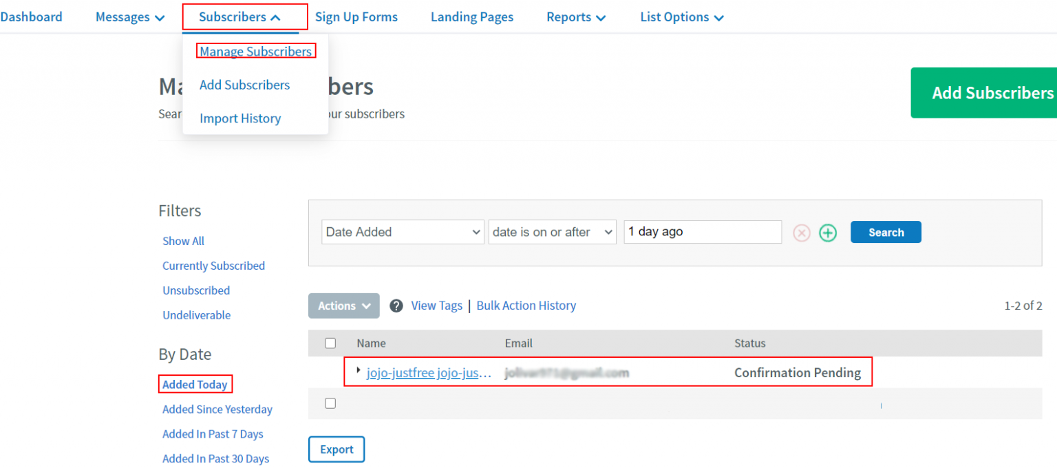The width and height of the screenshot is (1057, 468).
Task: Click the '1 day ago' date input field
Action: coord(702,232)
